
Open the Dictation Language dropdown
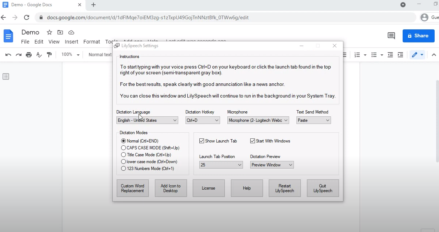pos(147,120)
